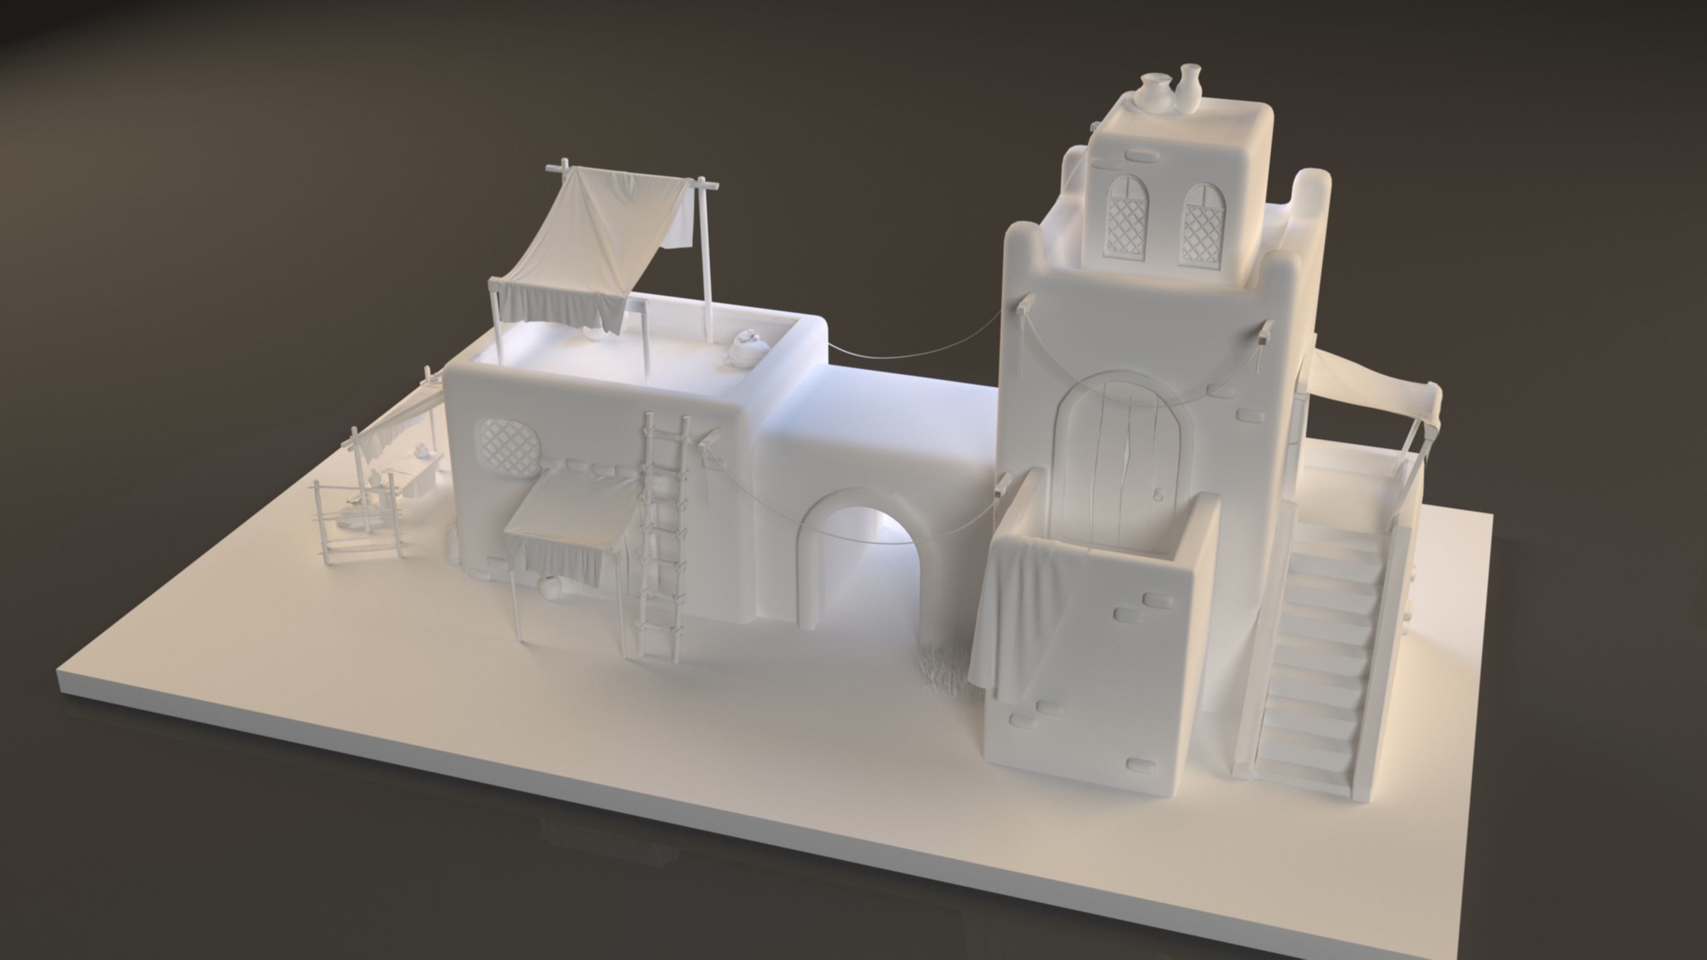Select the arched wooden door on the tower
The width and height of the screenshot is (1707, 960).
click(x=1122, y=462)
